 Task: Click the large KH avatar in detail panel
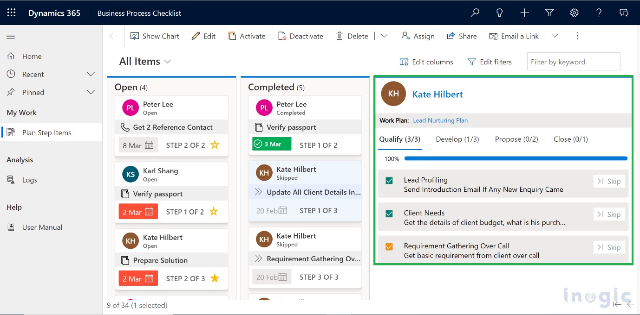(393, 94)
